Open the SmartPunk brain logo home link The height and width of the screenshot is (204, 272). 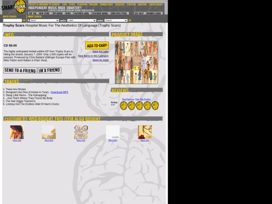pos(14,7)
